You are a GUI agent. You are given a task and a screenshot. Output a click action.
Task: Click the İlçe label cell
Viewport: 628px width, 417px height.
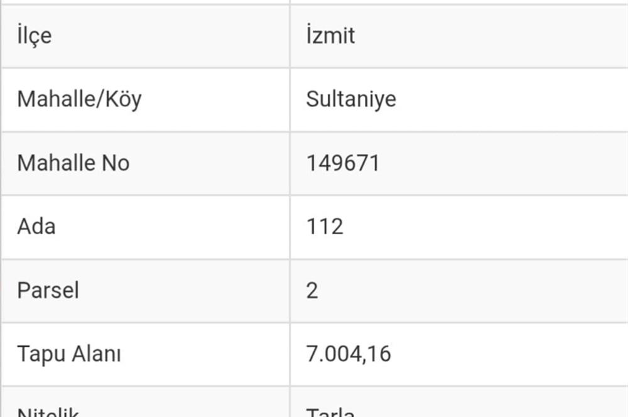(x=35, y=35)
